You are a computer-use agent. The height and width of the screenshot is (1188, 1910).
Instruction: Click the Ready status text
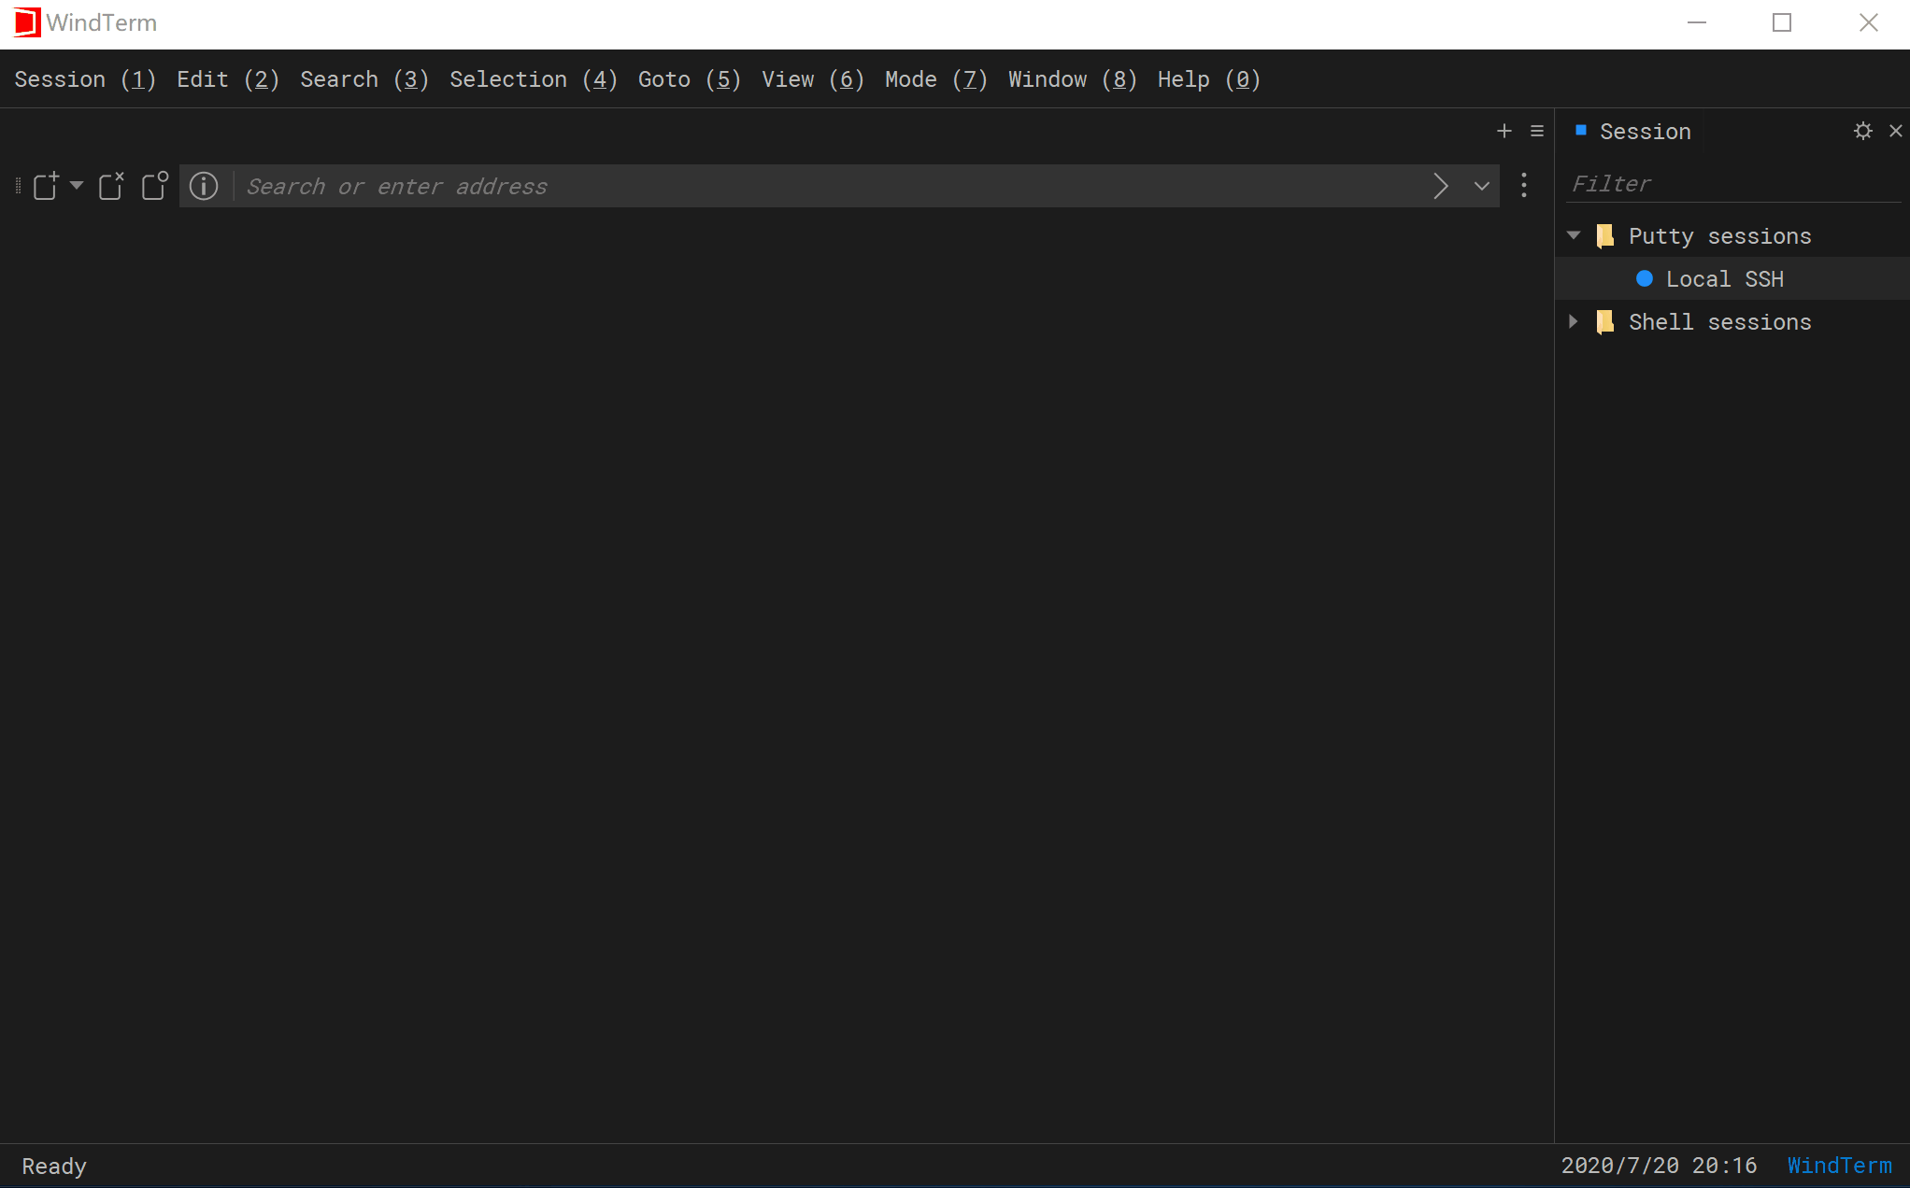(54, 1167)
